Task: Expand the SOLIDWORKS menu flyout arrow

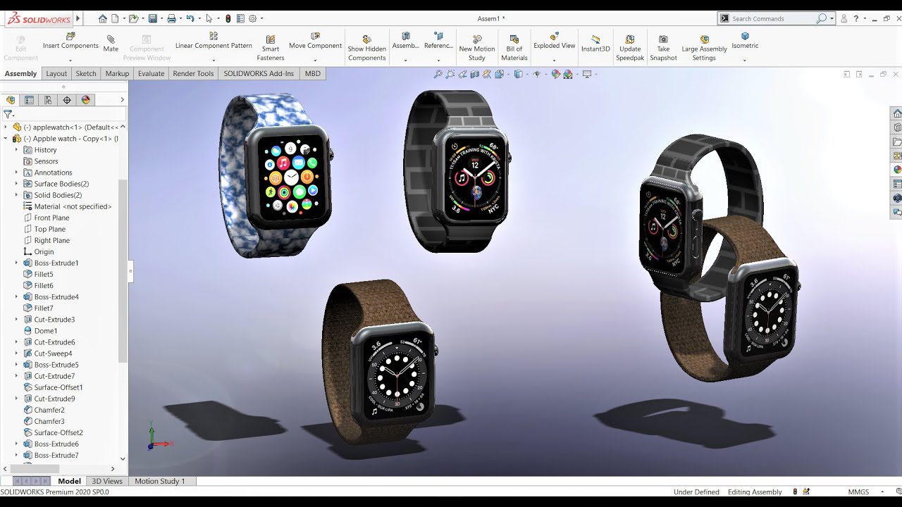Action: [78, 19]
